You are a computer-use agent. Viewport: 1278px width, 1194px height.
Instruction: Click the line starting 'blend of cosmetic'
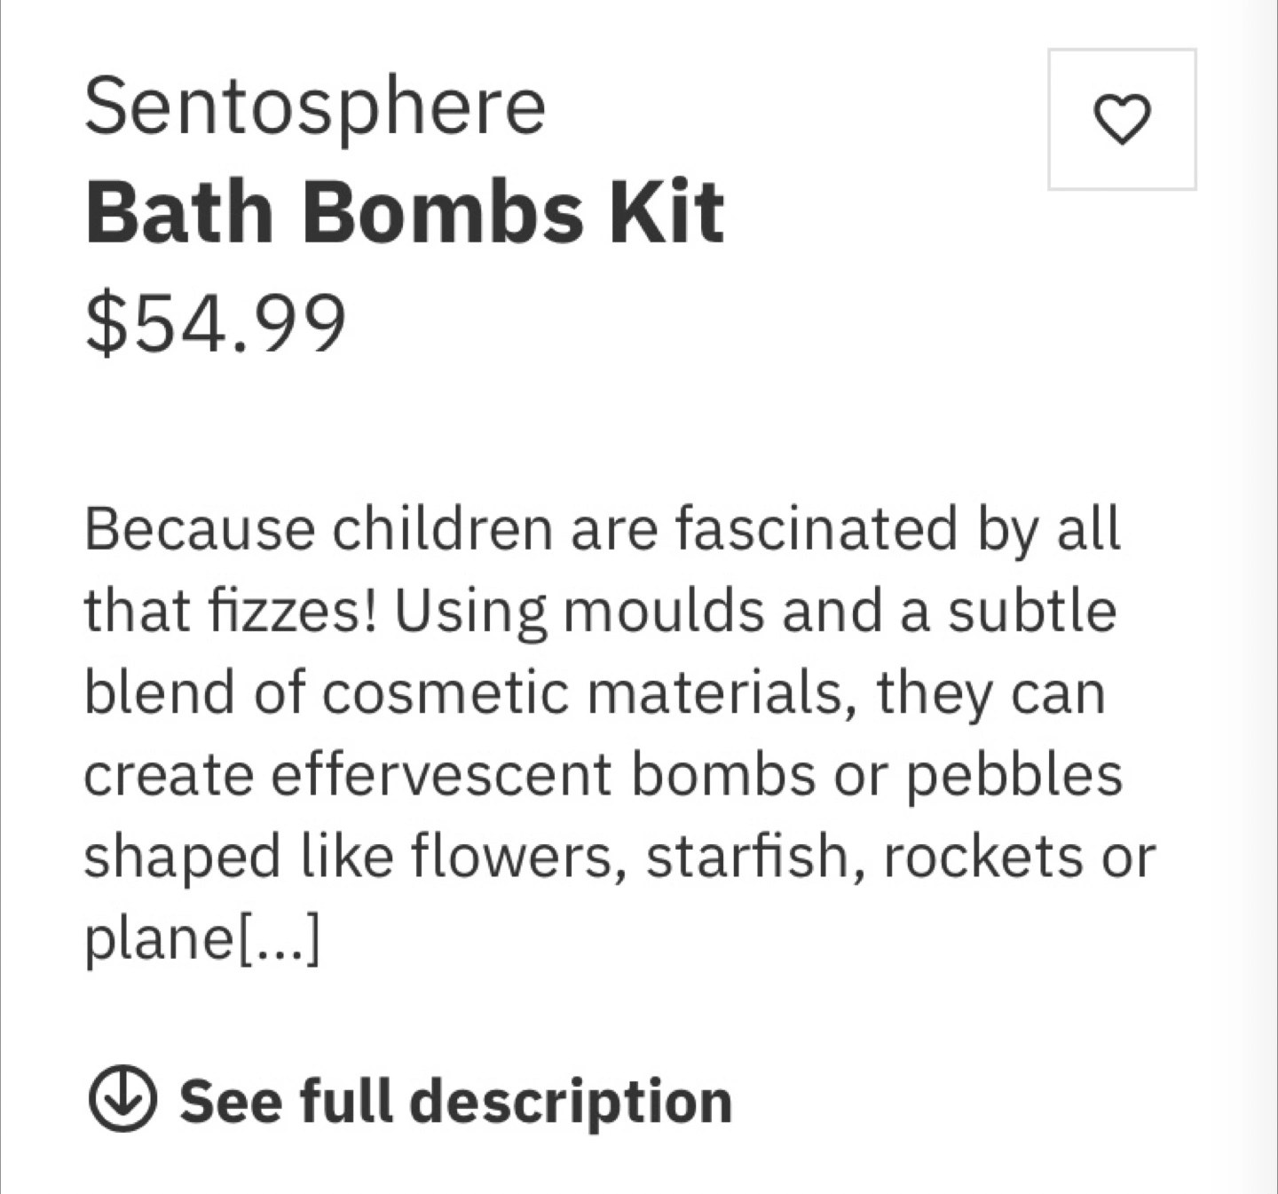[596, 693]
